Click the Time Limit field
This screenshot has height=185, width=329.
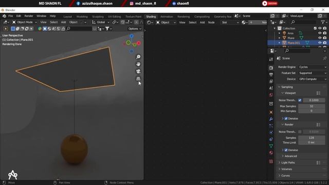coord(312,143)
